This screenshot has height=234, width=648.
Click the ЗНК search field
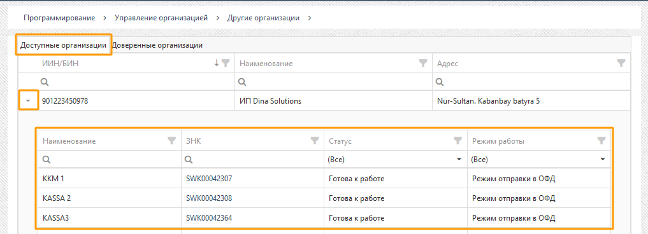pos(252,160)
